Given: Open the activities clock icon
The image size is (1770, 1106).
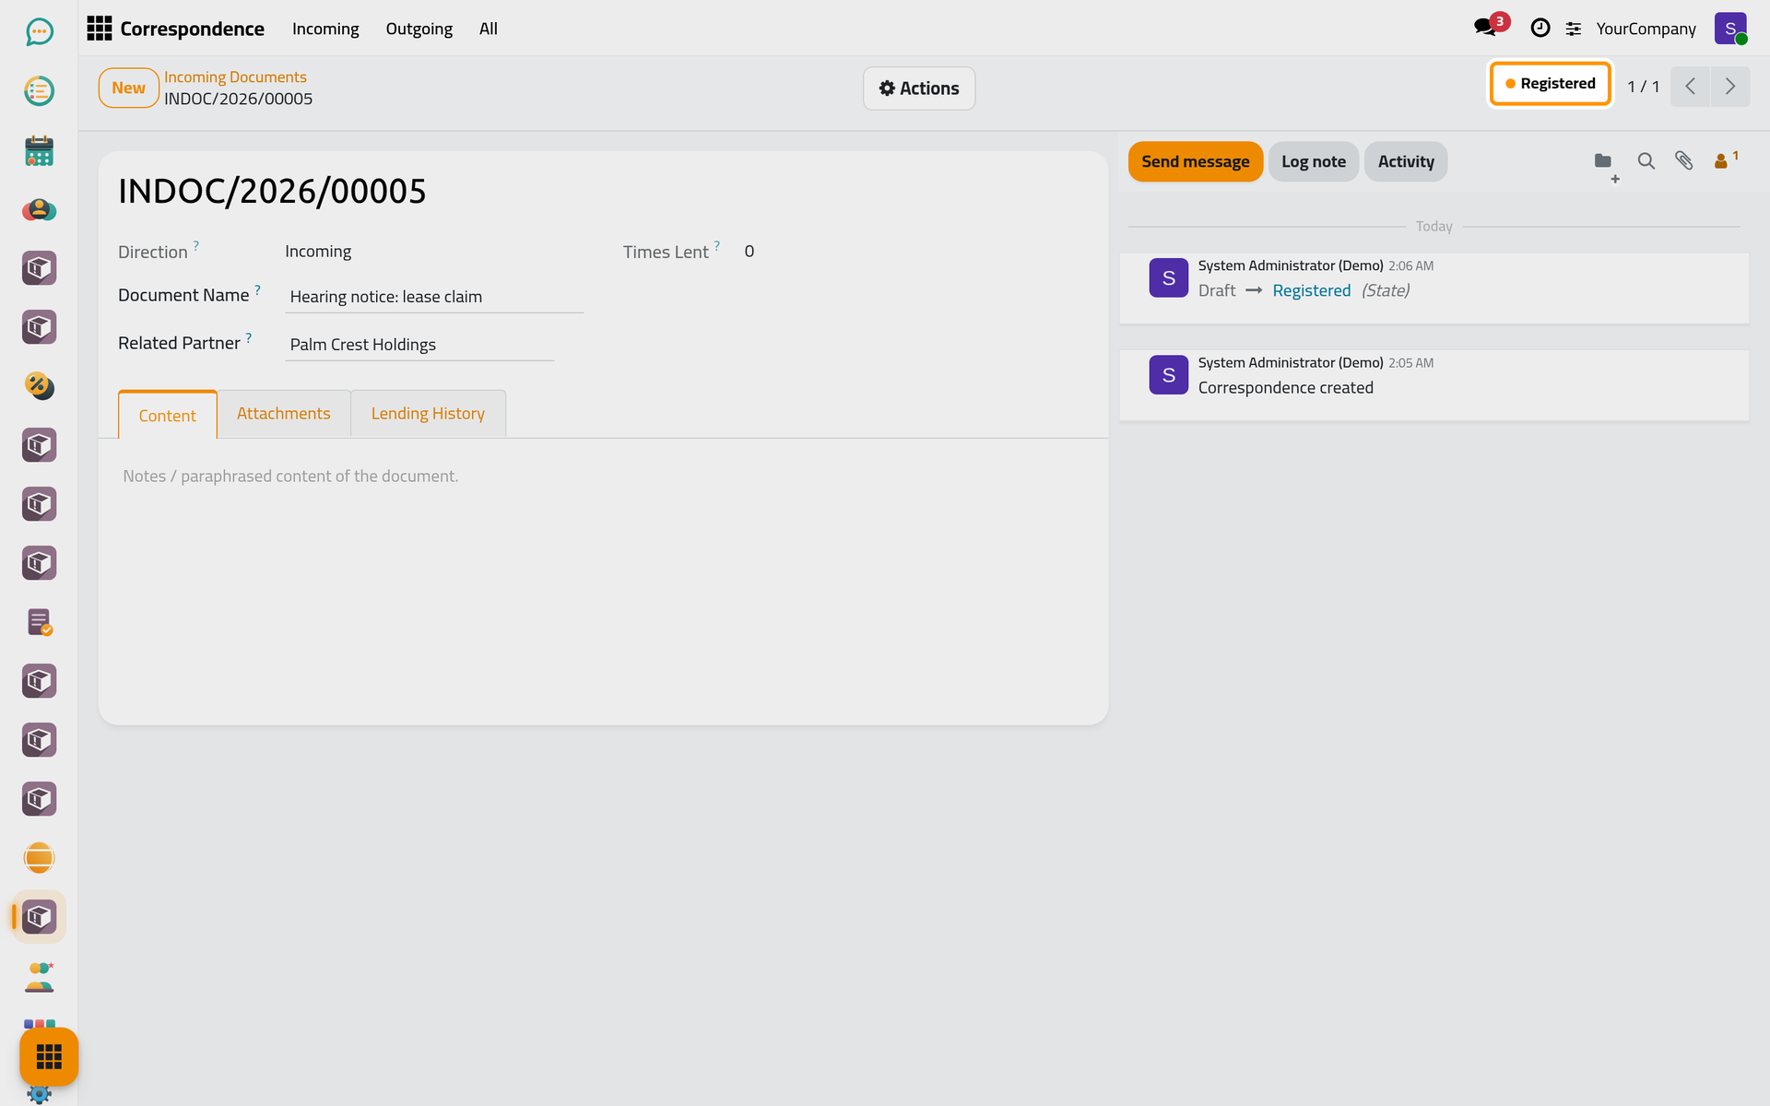Looking at the screenshot, I should [x=1540, y=28].
